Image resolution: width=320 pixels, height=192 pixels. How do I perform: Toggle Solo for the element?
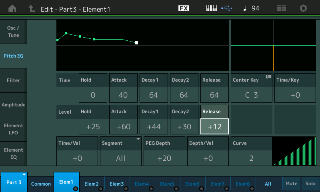coord(310,184)
